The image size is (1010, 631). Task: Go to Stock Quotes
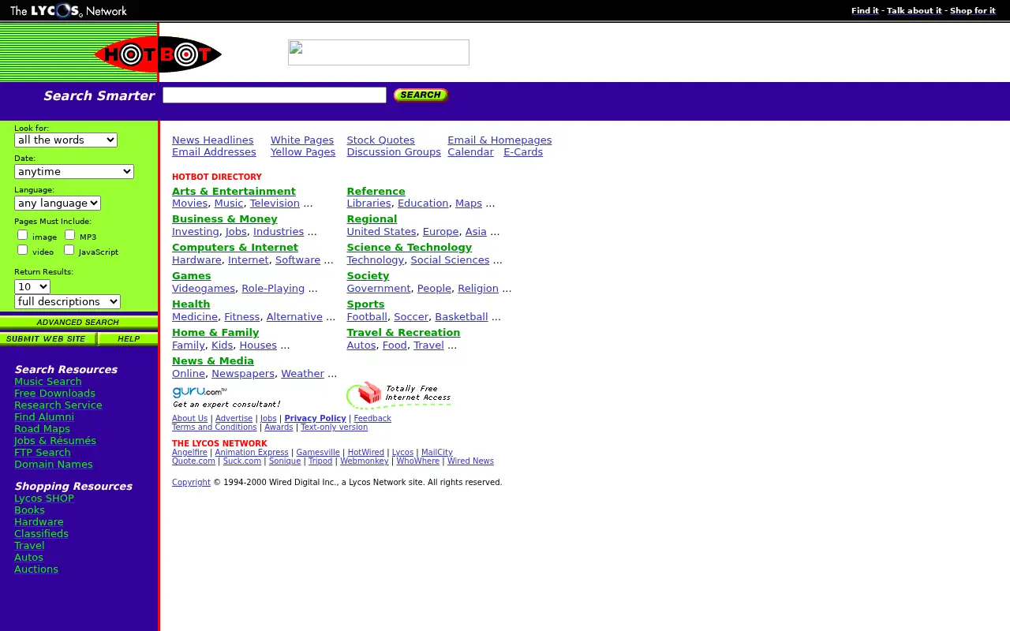(x=380, y=140)
